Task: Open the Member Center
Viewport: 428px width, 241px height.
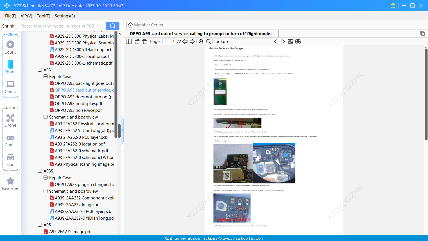Action: click(146, 25)
